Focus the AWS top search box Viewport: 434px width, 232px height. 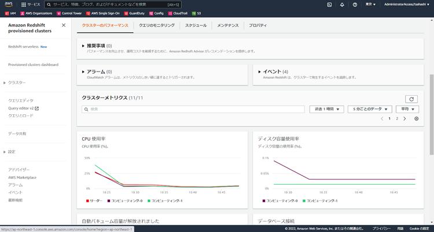113,5
